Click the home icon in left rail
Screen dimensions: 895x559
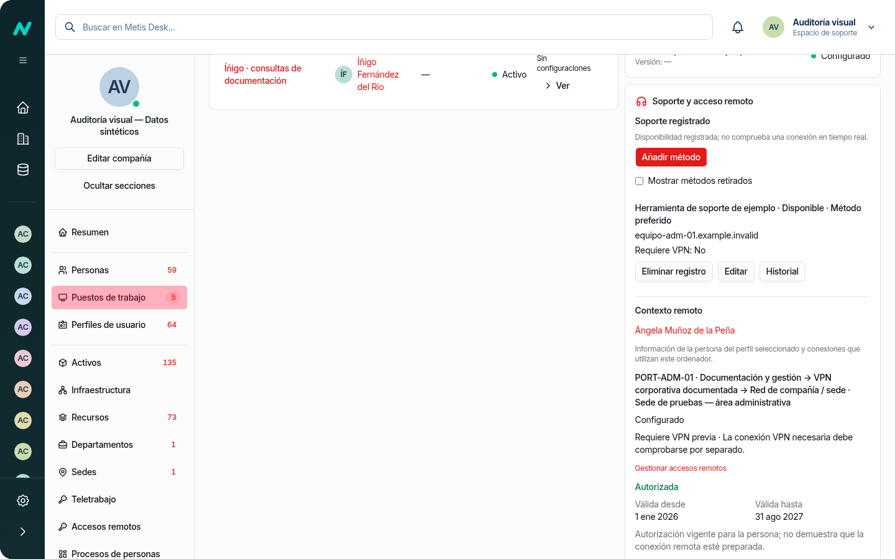pos(23,107)
